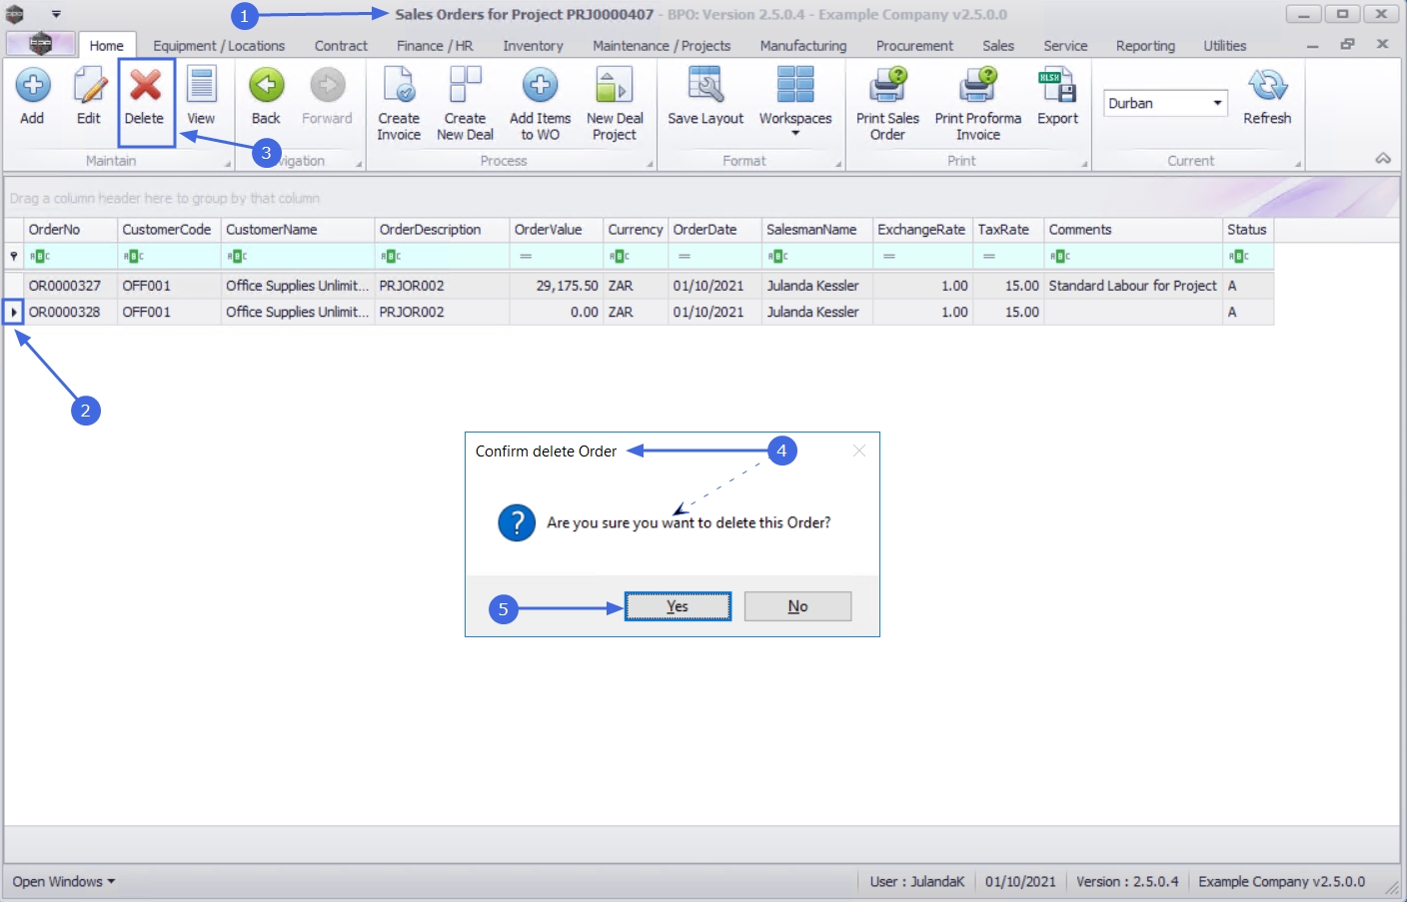The width and height of the screenshot is (1407, 902).
Task: Switch to the Sales tab
Action: pyautogui.click(x=998, y=46)
